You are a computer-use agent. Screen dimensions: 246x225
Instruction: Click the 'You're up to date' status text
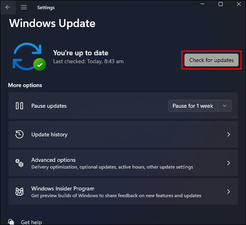pos(81,53)
